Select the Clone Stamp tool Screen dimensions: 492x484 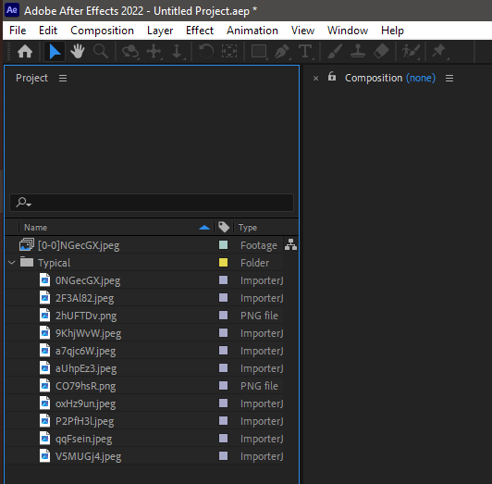(x=358, y=51)
